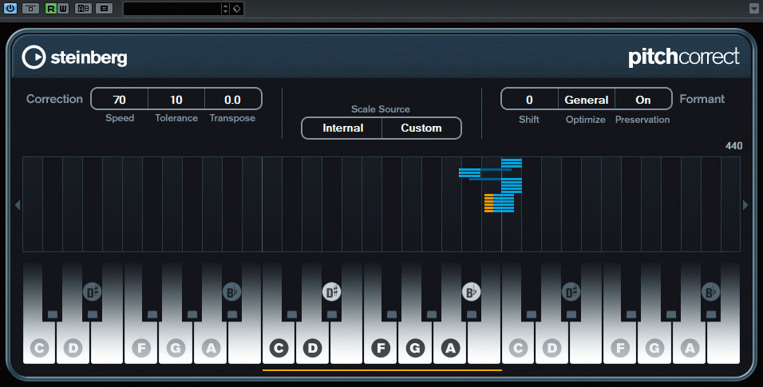The height and width of the screenshot is (387, 763).
Task: Click the Preservation label
Action: point(642,120)
